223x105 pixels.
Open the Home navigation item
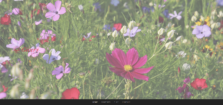[x=95, y=102]
